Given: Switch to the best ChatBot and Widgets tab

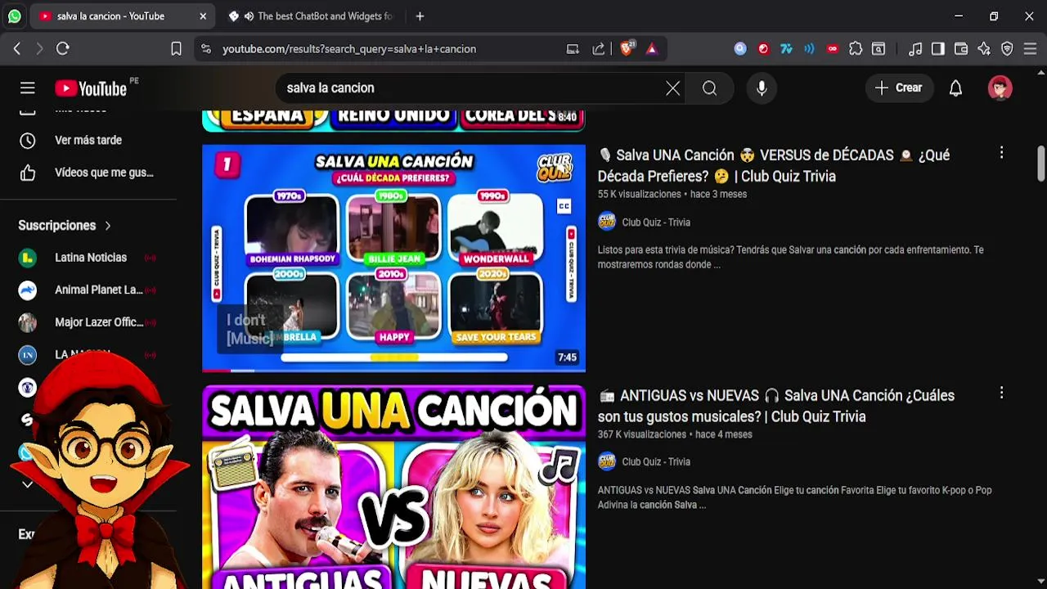Looking at the screenshot, I should (x=311, y=16).
